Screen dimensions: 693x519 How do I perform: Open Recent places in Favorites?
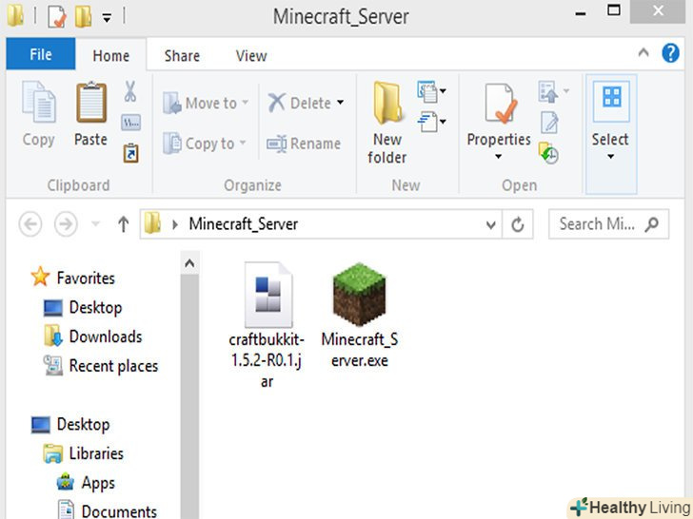click(x=100, y=366)
